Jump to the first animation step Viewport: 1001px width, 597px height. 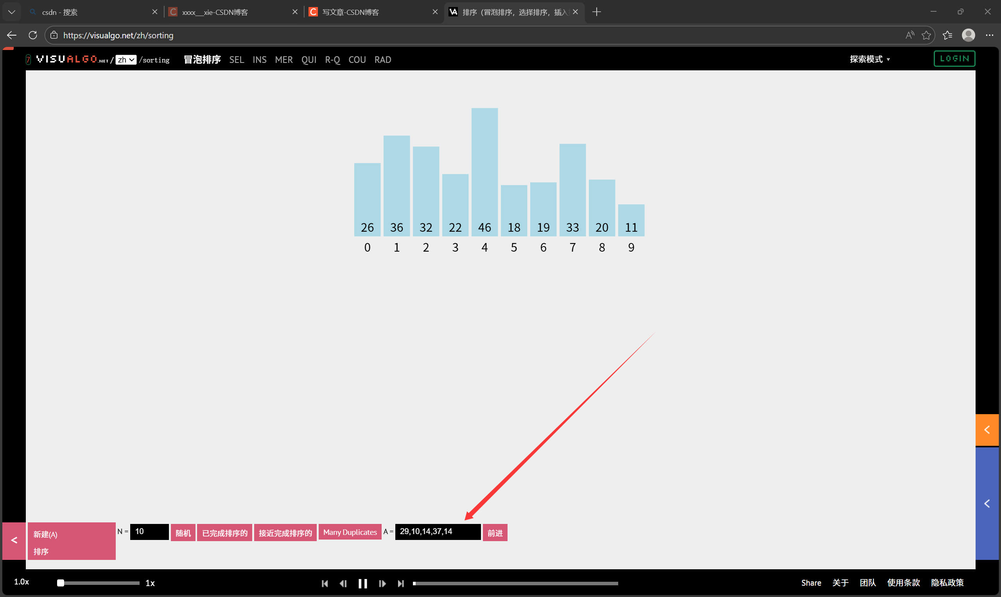click(x=325, y=583)
